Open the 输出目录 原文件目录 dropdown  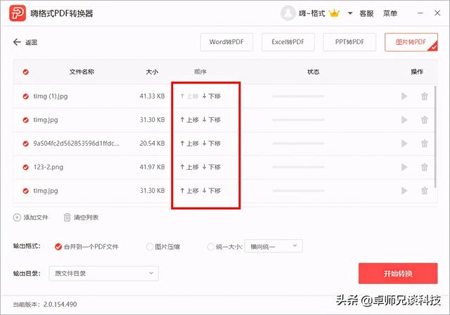coord(103,273)
